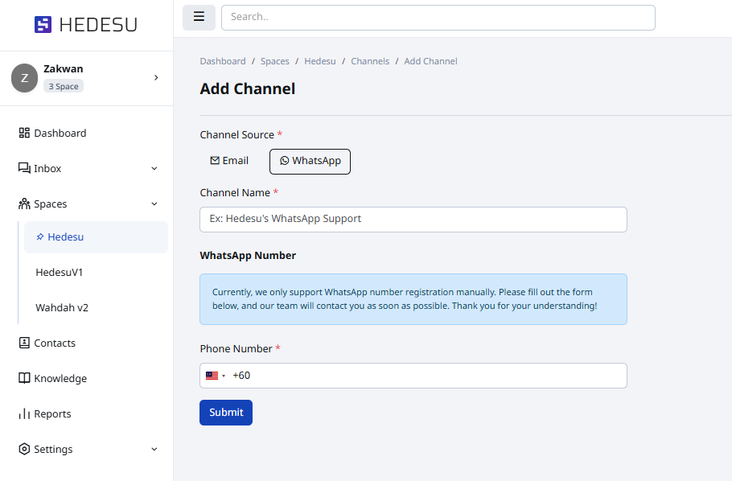Image resolution: width=732 pixels, height=481 pixels.
Task: Click the Reports bar chart icon
Action: tap(24, 414)
